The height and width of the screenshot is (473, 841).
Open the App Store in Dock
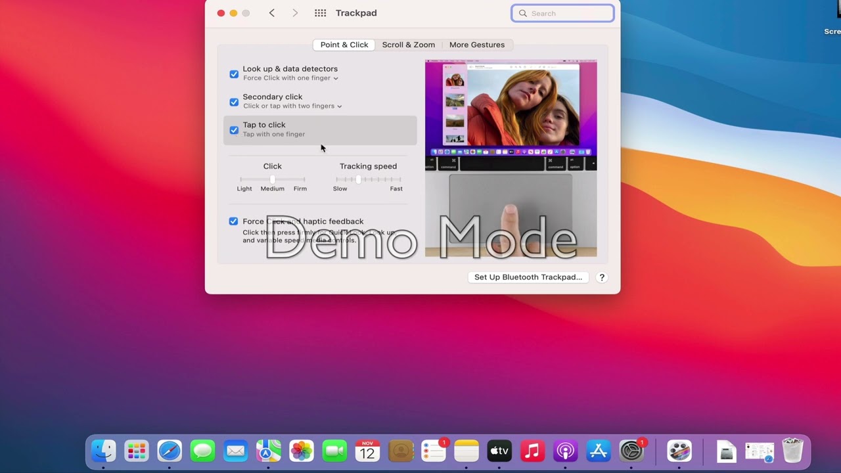[x=599, y=451]
